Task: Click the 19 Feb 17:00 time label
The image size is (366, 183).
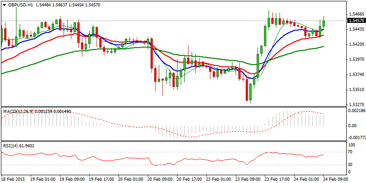Action: point(101,179)
